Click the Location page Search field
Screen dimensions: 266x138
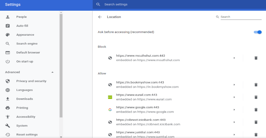[x=241, y=17]
